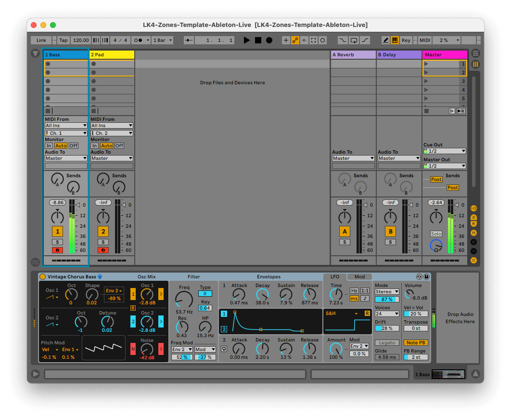
Task: Solo the Bass track
Action: [57, 242]
